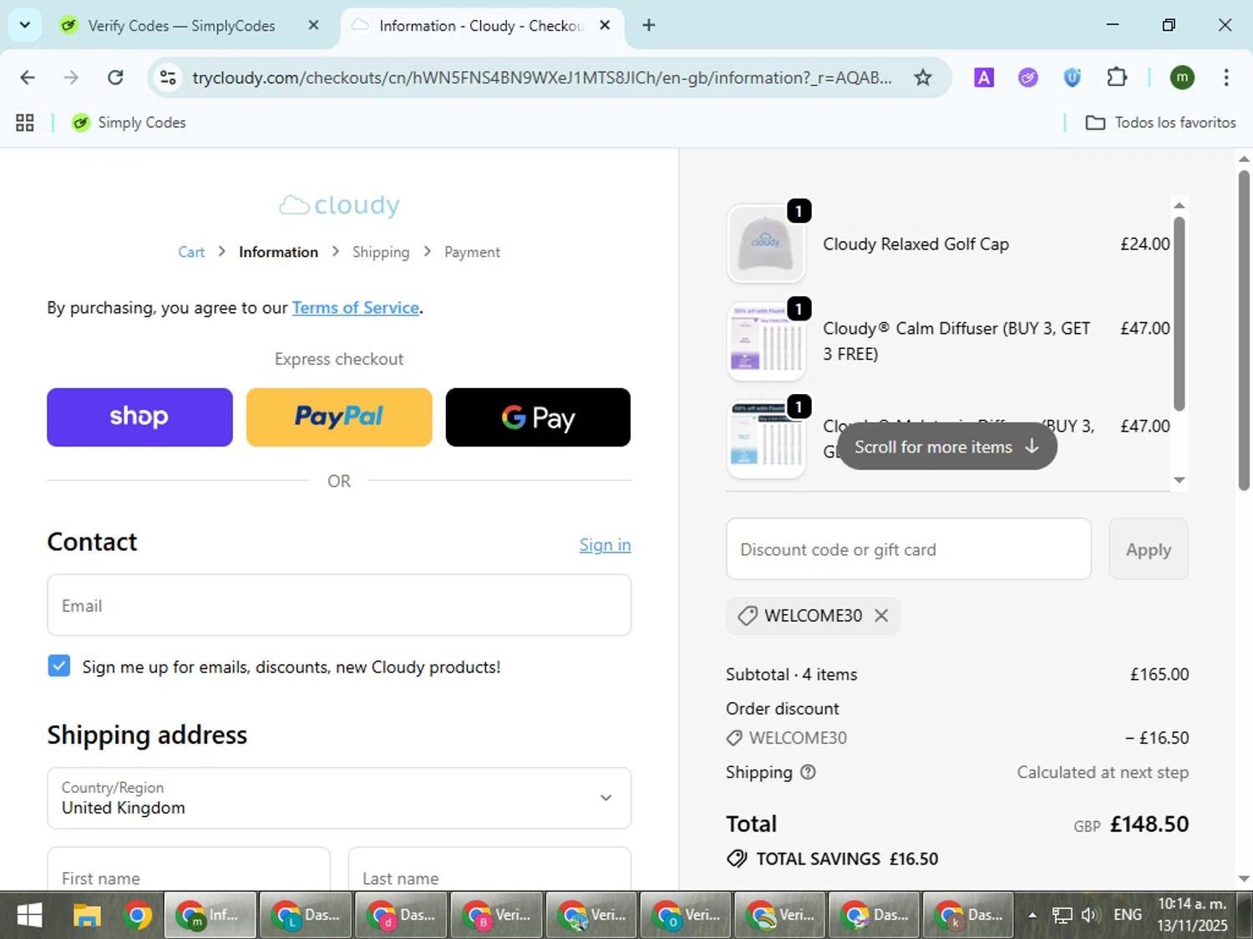Expand the Country/Region dropdown
1253x939 pixels.
tap(339, 798)
